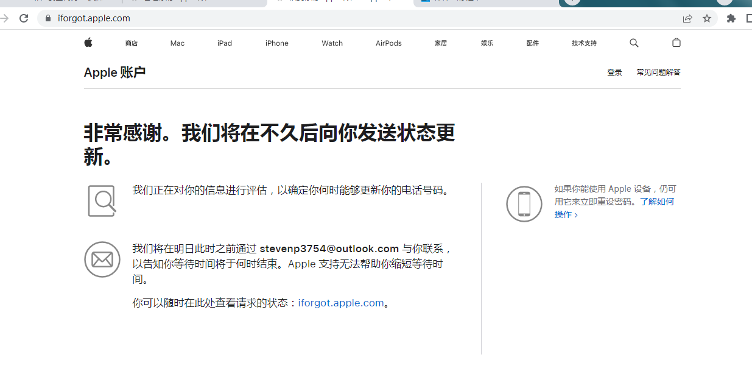Open the Mac menu item
Viewport: 752px width, 388px height.
[x=177, y=43]
